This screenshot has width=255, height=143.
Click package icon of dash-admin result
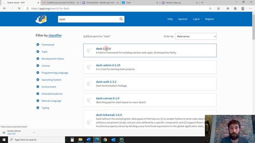point(89,67)
